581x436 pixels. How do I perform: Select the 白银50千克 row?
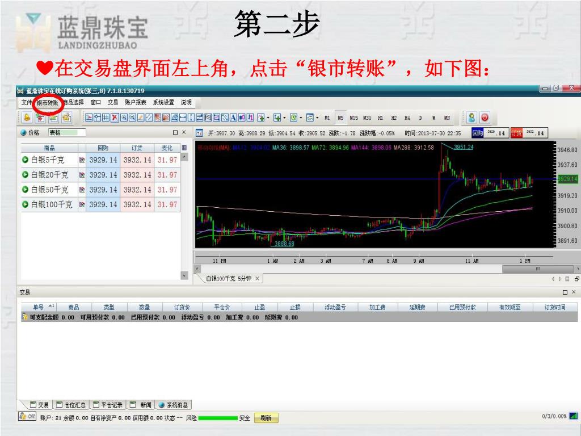[100, 190]
